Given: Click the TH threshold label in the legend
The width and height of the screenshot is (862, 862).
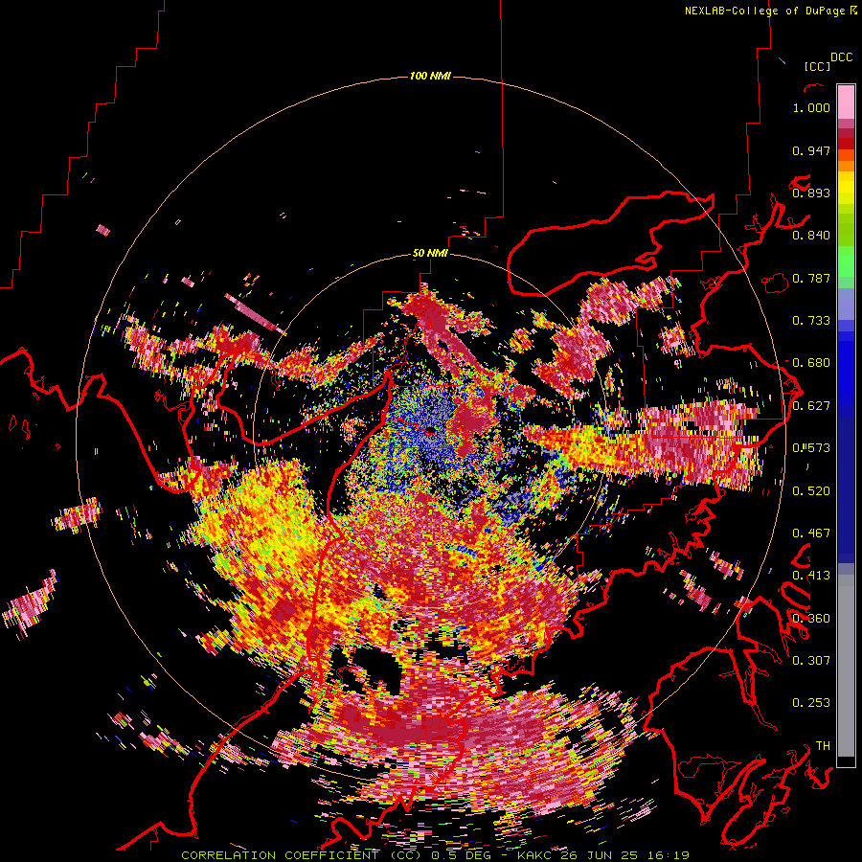Looking at the screenshot, I should click(x=823, y=745).
